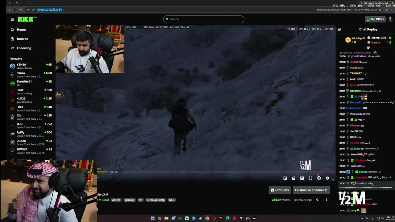The width and height of the screenshot is (395, 222).
Task: Open File Explorer from taskbar
Action: click(x=166, y=218)
